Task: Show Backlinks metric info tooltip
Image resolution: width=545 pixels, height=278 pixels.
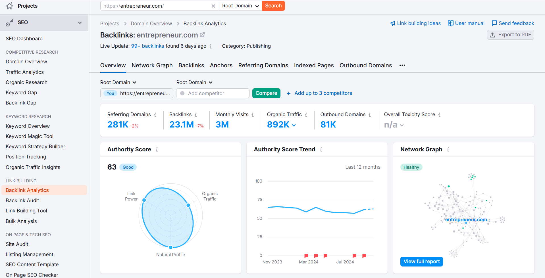Action: (196, 115)
